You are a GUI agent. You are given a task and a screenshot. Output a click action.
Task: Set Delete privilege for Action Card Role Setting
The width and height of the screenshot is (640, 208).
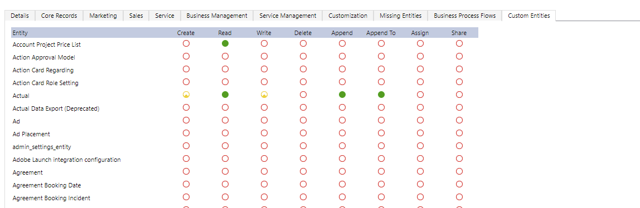click(303, 82)
